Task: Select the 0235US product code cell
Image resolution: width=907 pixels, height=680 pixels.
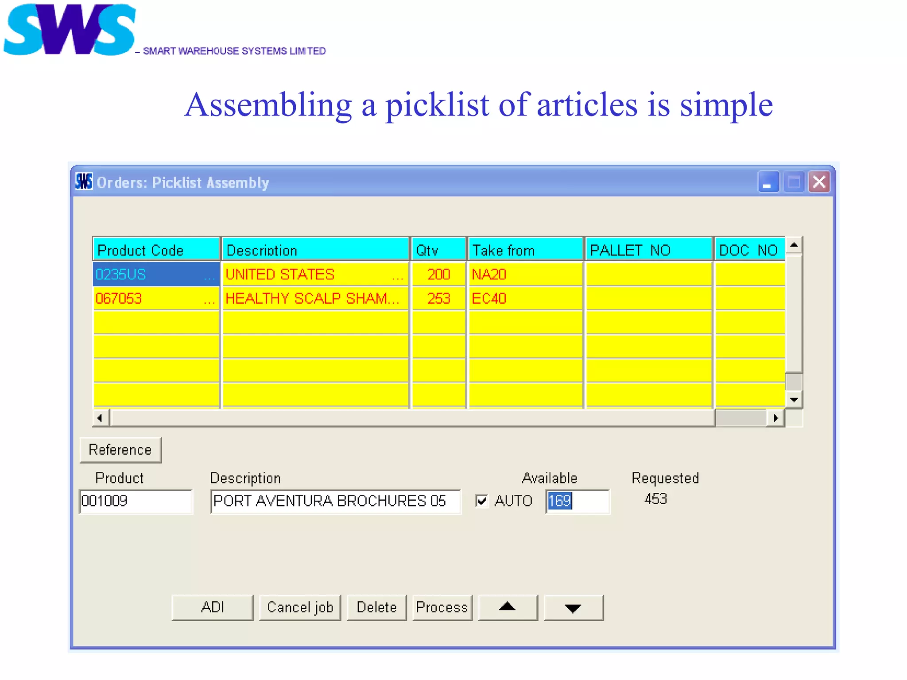Action: coord(156,274)
